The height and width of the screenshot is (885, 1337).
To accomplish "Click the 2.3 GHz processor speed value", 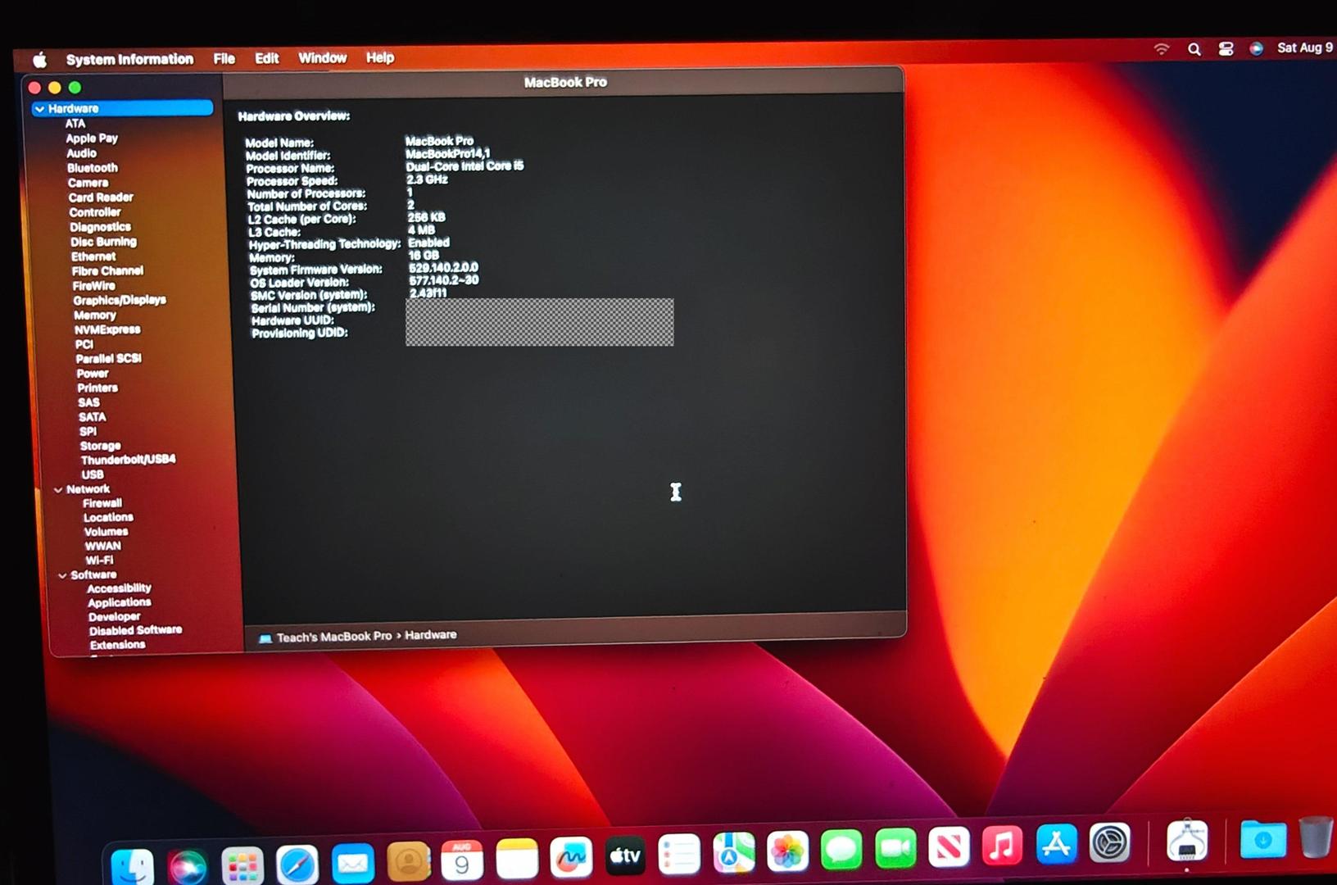I will point(427,179).
